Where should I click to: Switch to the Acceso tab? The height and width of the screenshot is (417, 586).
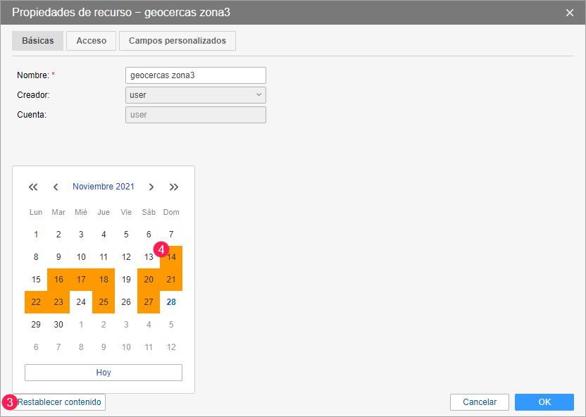click(91, 41)
